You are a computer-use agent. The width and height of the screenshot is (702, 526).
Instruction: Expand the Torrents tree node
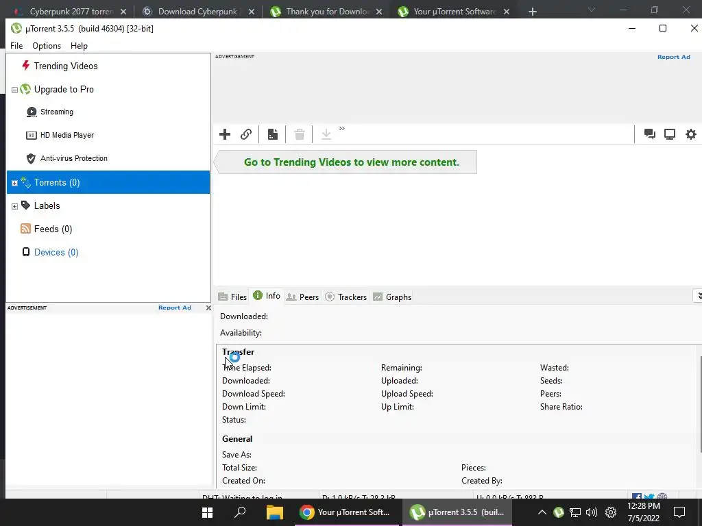[x=14, y=183]
